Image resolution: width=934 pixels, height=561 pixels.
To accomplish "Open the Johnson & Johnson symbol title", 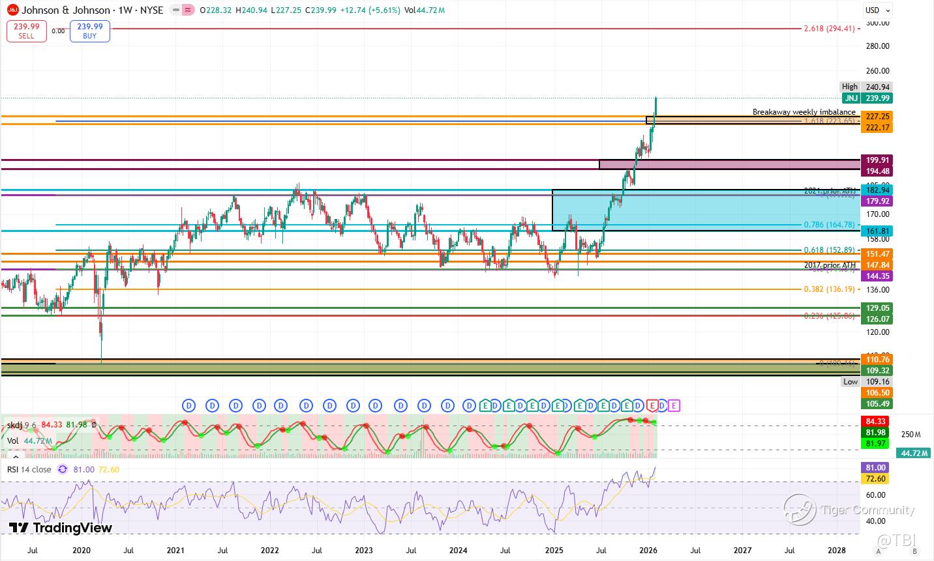I will tap(93, 10).
